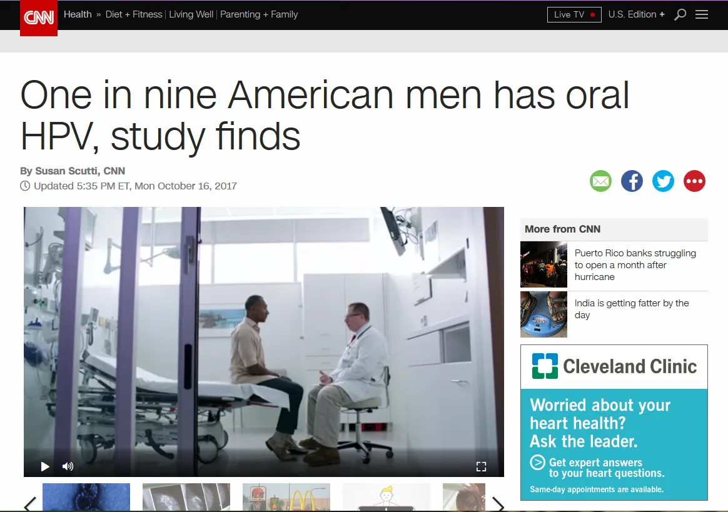Image resolution: width=728 pixels, height=512 pixels.
Task: Click the red Live TV indicator dot
Action: coord(592,15)
